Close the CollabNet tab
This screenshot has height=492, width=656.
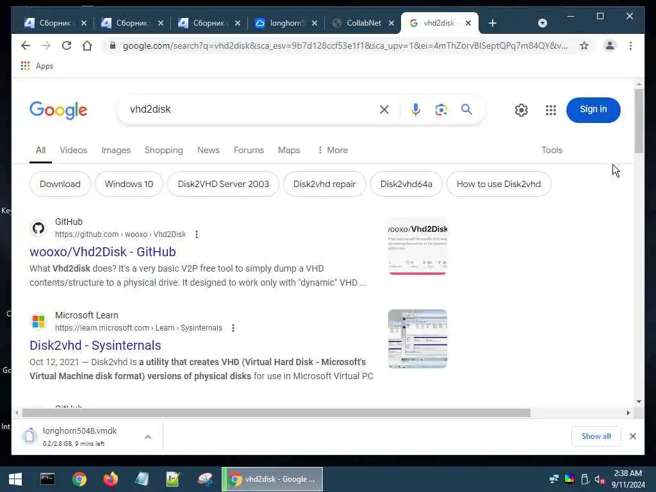[391, 23]
